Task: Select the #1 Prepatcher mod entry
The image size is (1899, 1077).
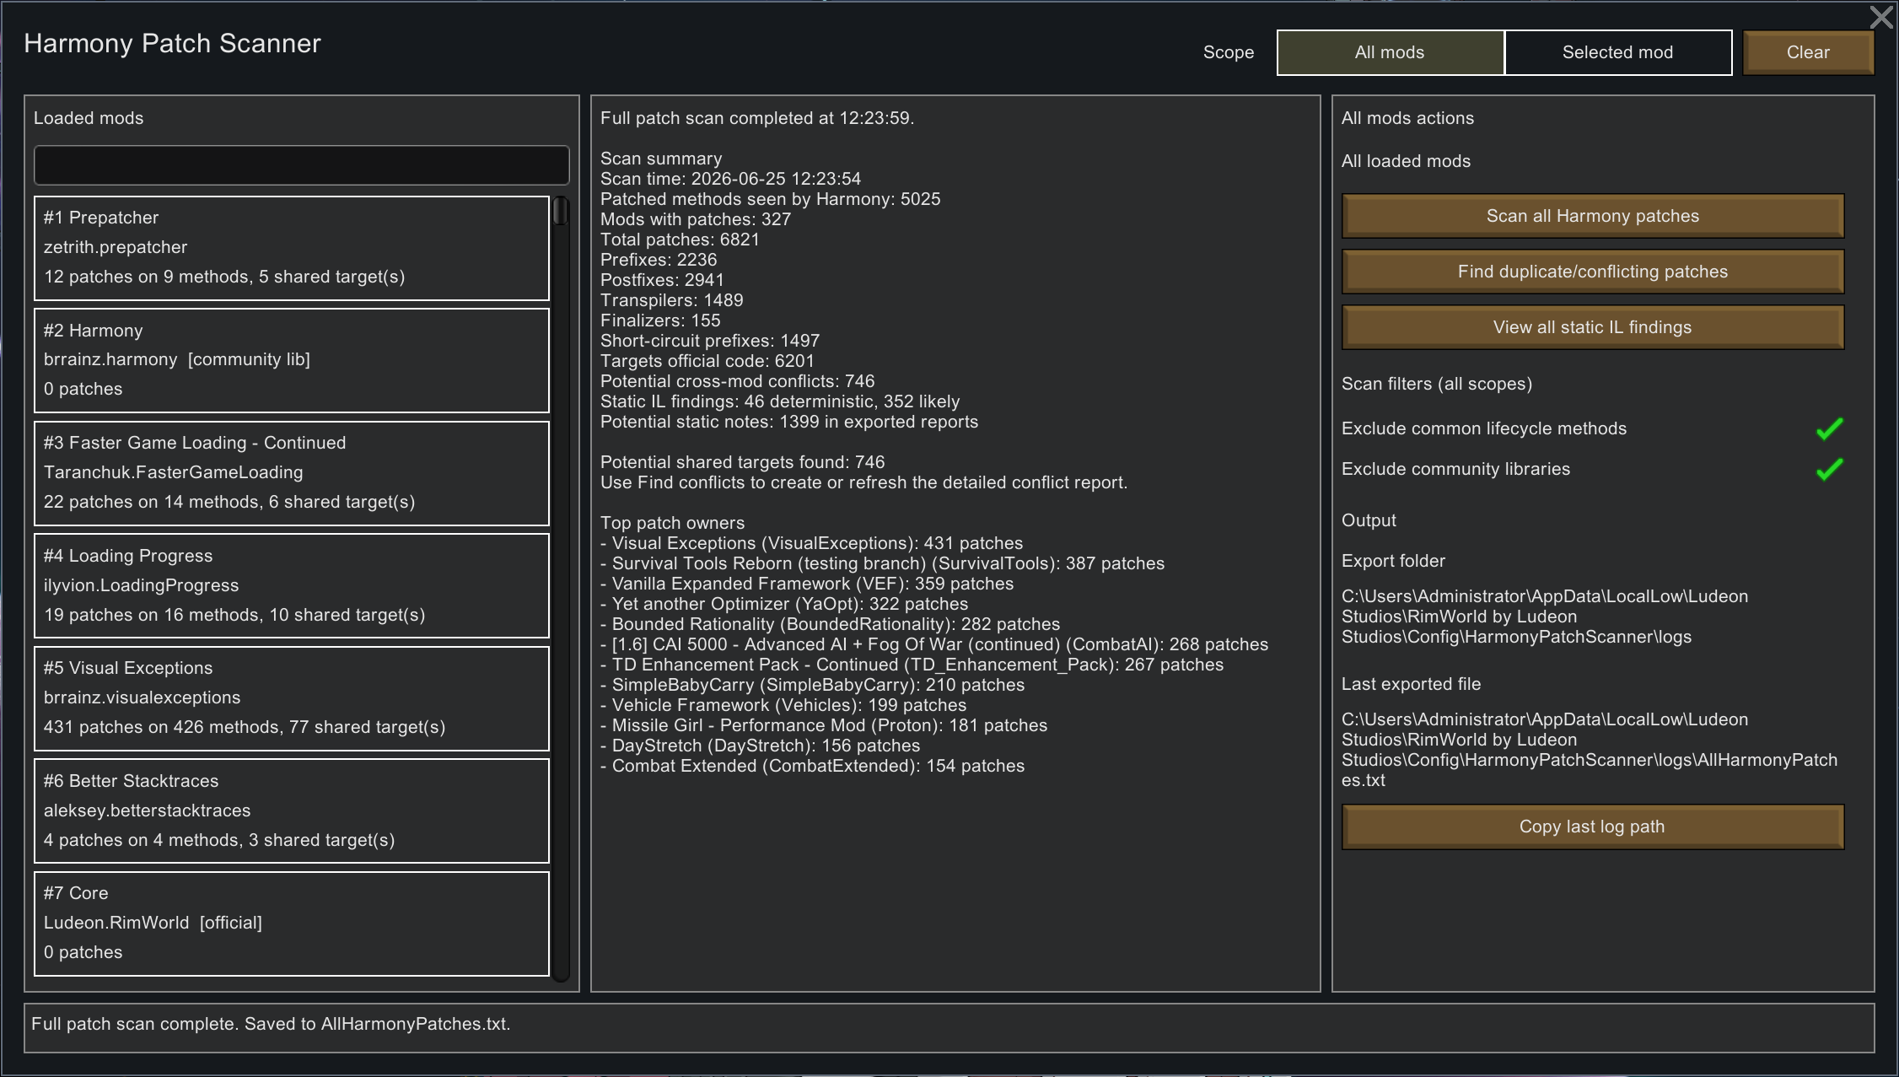Action: 291,248
